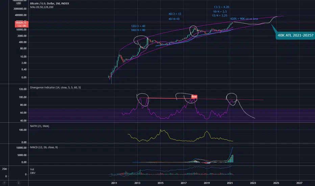This screenshot has height=186, width=315.
Task: Select the 13/4 = 3.25 text annotation
Action: pyautogui.click(x=220, y=16)
